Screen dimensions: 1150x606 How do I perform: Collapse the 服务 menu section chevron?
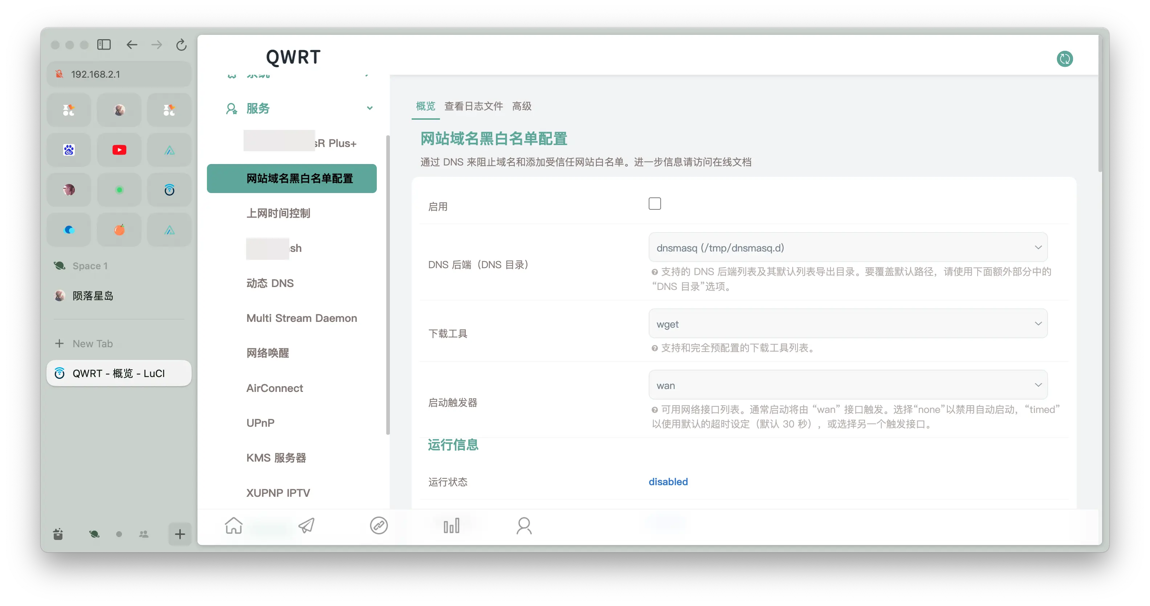point(370,108)
